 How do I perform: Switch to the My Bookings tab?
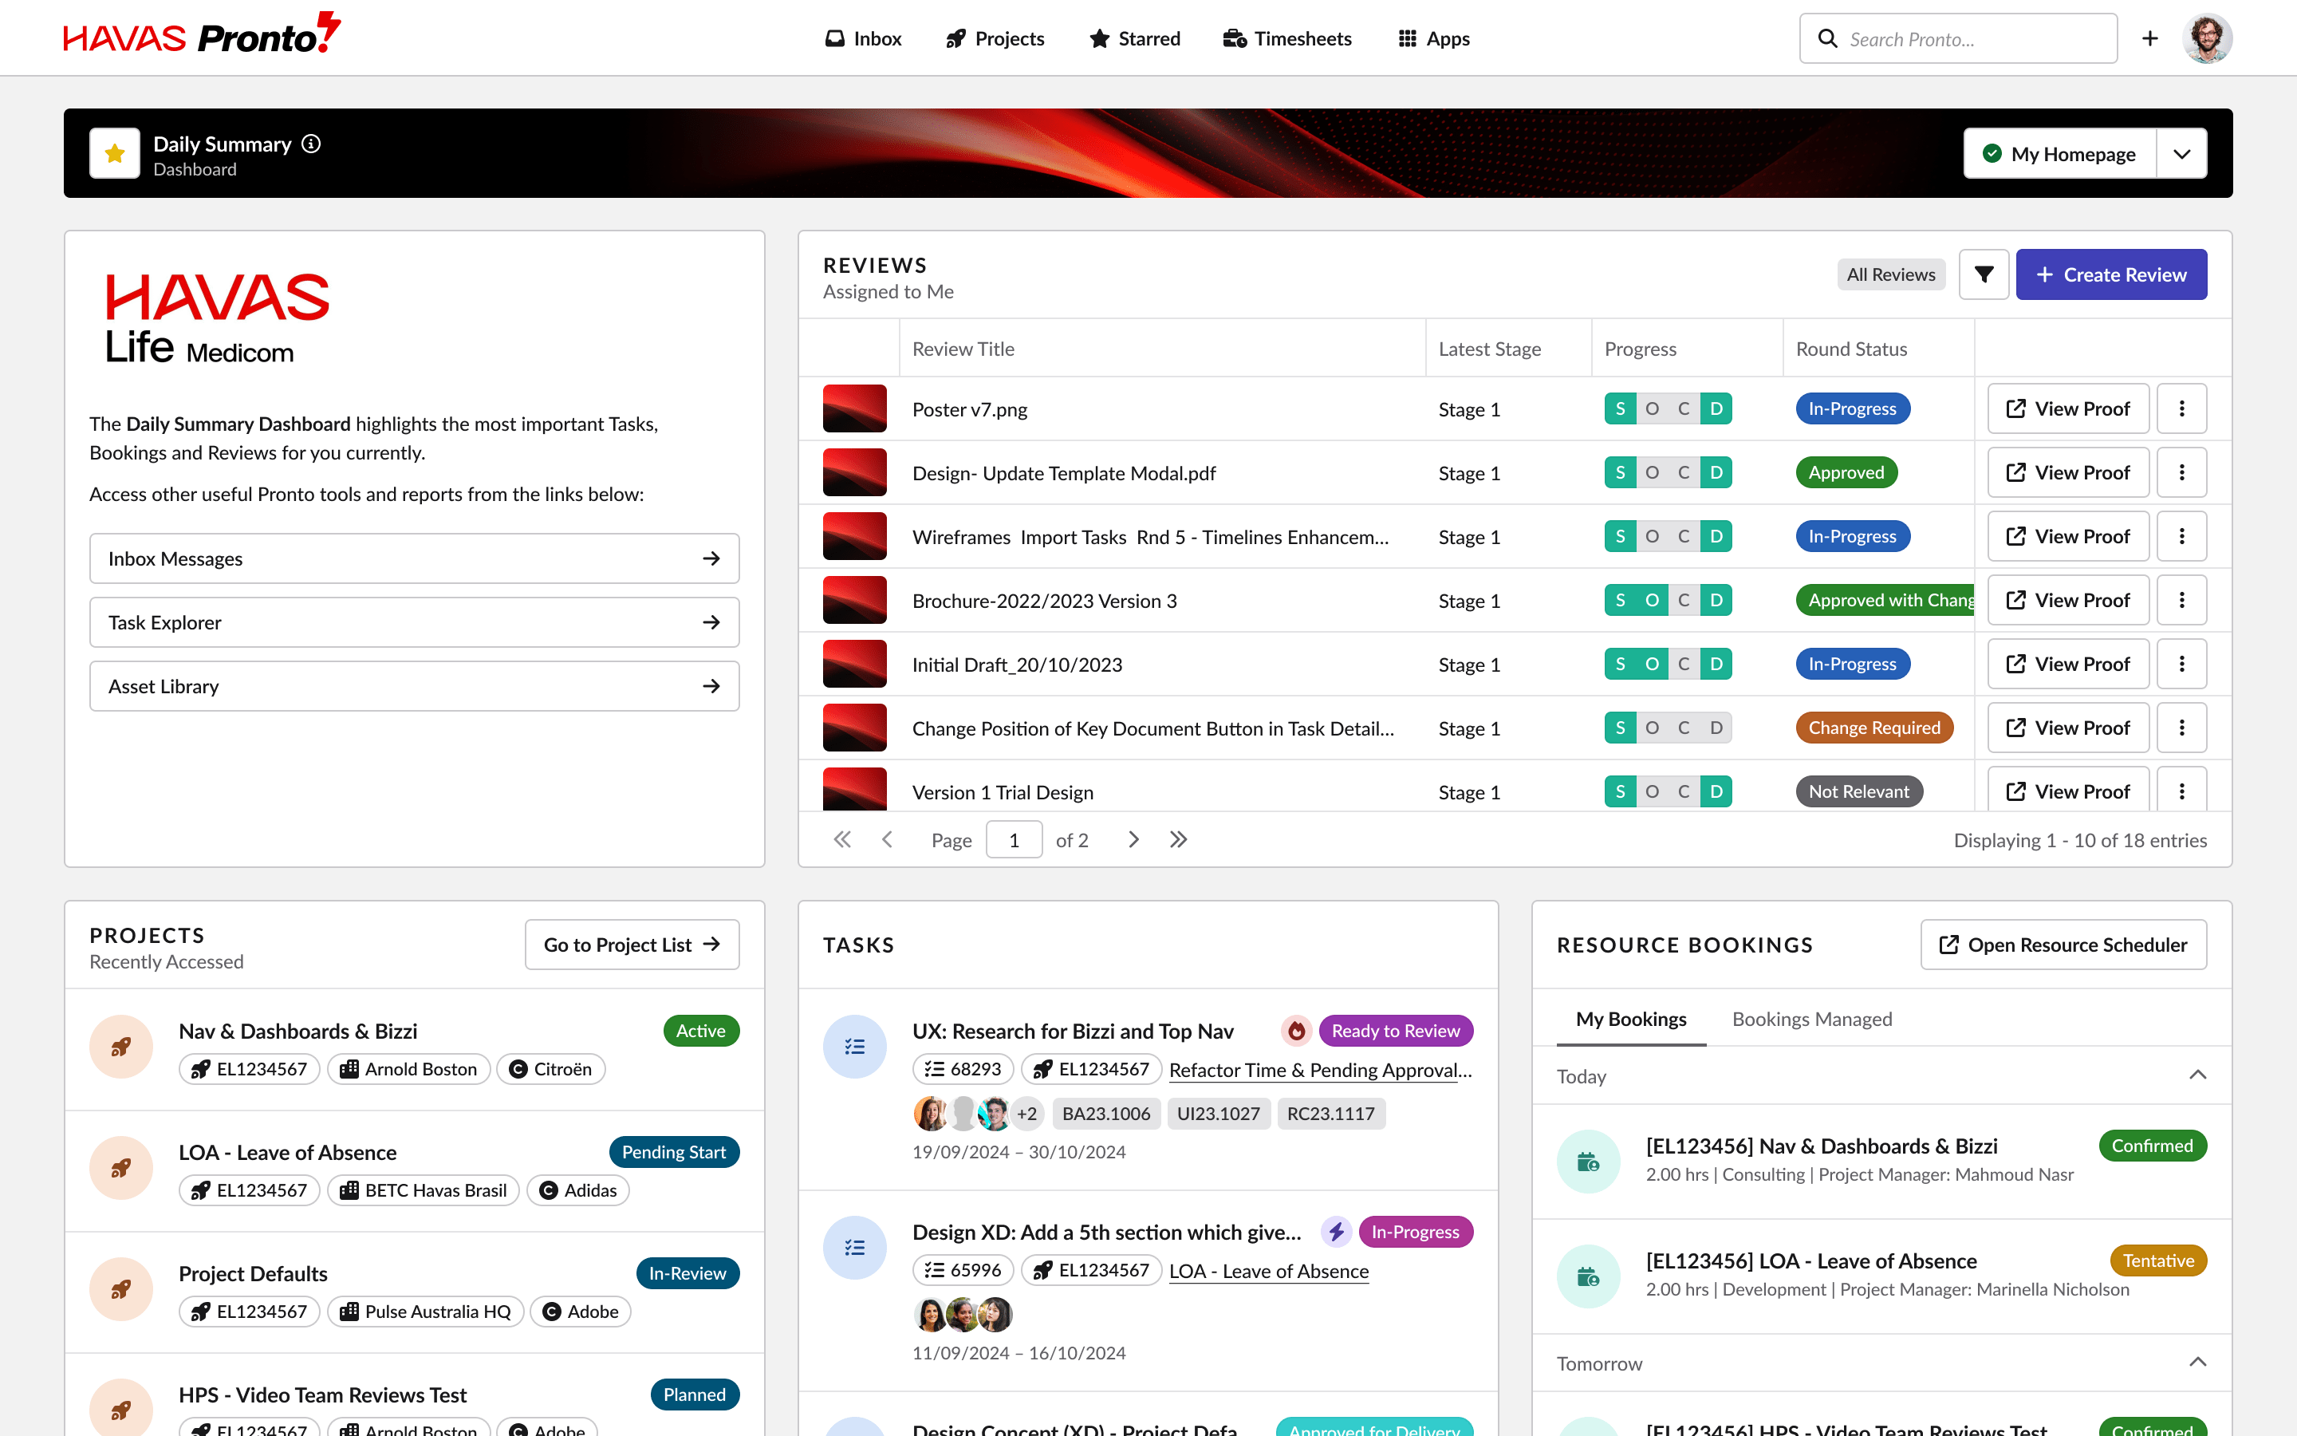coord(1631,1019)
